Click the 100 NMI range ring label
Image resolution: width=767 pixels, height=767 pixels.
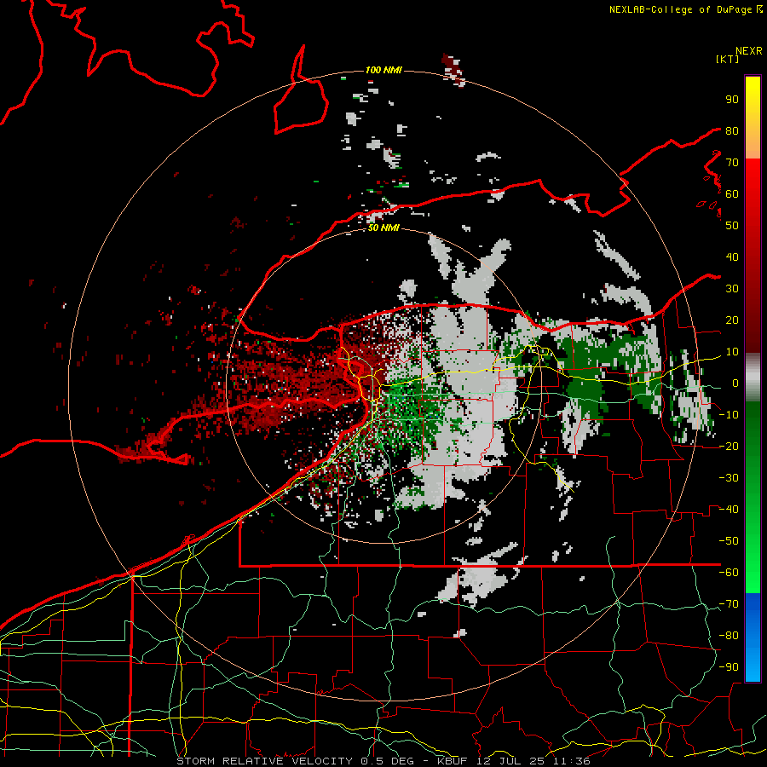point(383,71)
